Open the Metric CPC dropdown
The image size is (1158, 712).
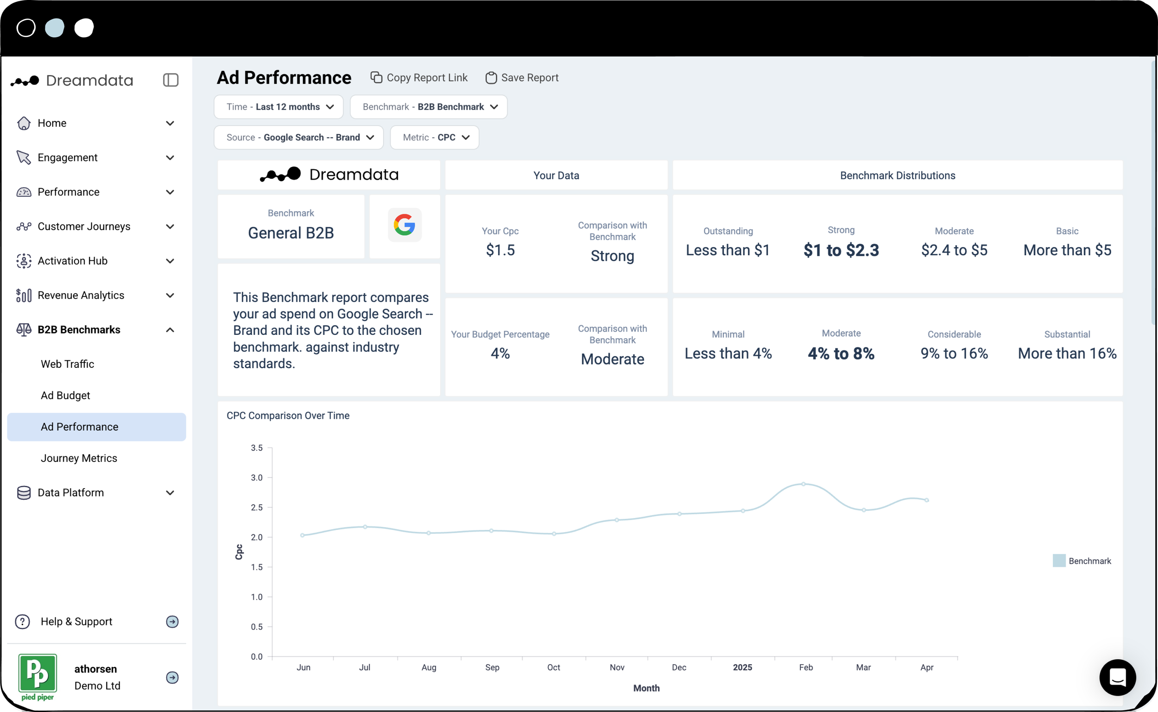point(434,138)
